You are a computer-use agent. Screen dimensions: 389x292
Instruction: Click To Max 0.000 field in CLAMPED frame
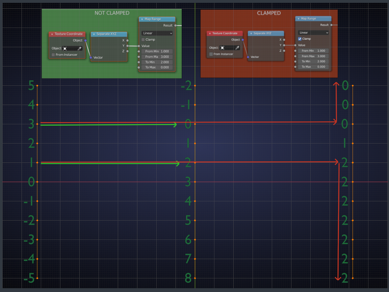(x=313, y=67)
